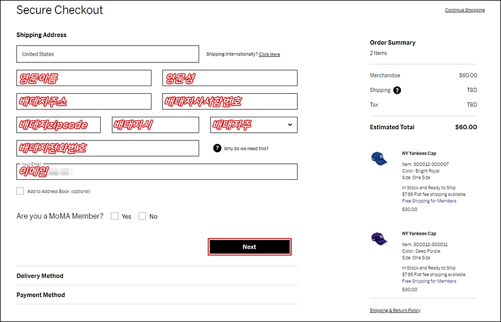This screenshot has height=322, width=501.
Task: Click the '2 Items' text
Action: click(x=378, y=53)
